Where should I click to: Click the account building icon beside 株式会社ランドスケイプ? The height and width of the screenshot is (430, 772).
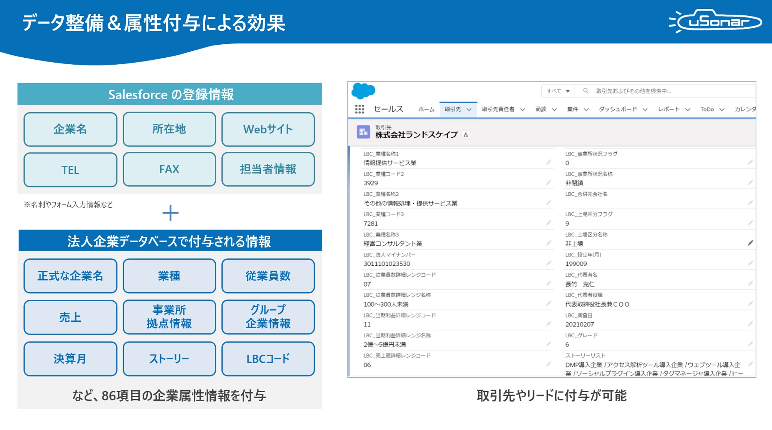(x=363, y=132)
